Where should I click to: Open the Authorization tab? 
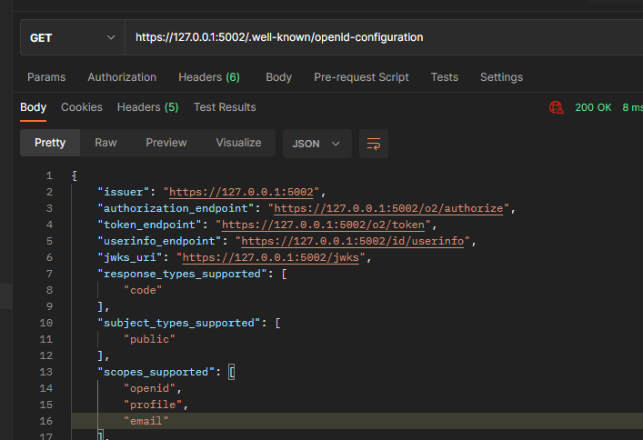coord(122,77)
